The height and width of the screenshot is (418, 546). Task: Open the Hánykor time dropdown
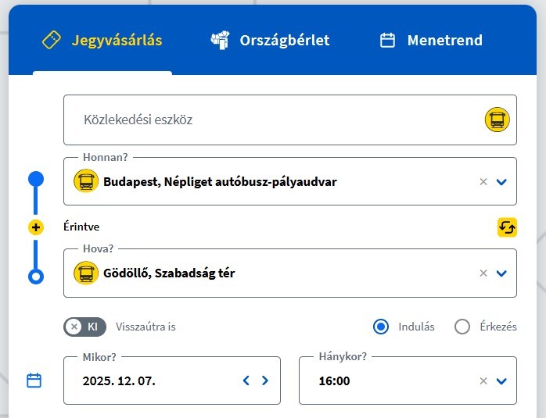[x=502, y=380]
